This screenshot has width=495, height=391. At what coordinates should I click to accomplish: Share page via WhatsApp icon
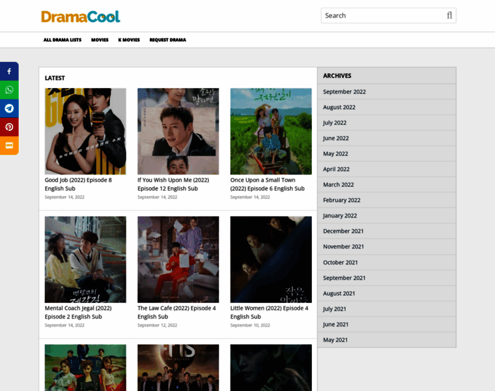click(9, 90)
